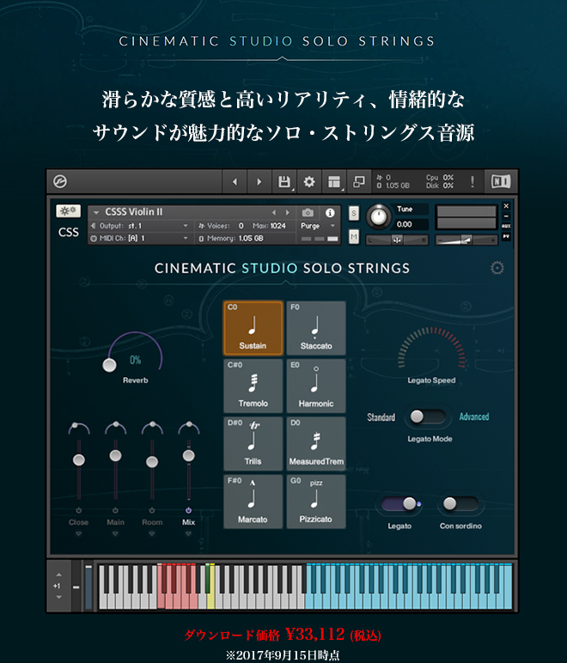Screen dimensions: 567x663
Task: Open the Purge dropdown menu
Action: pos(318,226)
